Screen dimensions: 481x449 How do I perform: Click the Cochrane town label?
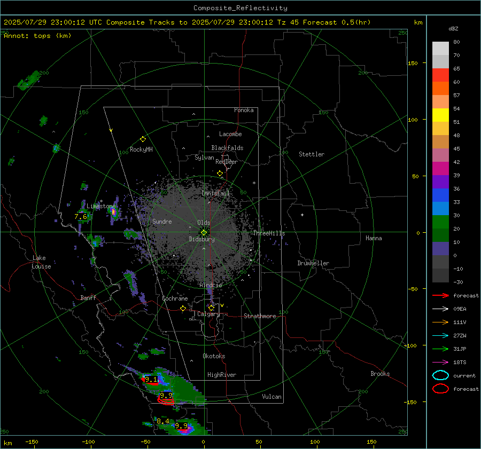point(175,298)
